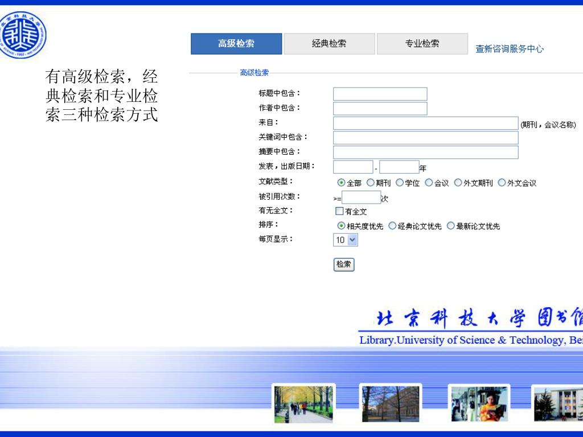Click the university seal logo
Screen dimensions: 583x437
(23, 35)
